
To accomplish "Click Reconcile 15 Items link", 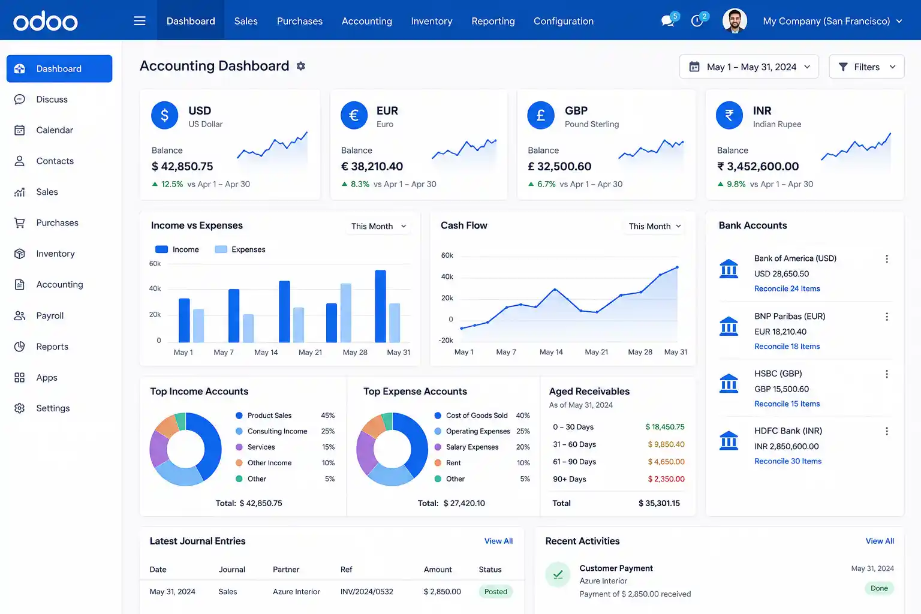I will tap(787, 404).
